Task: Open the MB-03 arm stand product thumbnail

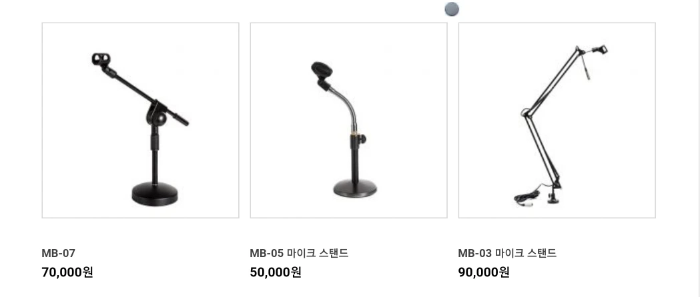Action: [557, 121]
